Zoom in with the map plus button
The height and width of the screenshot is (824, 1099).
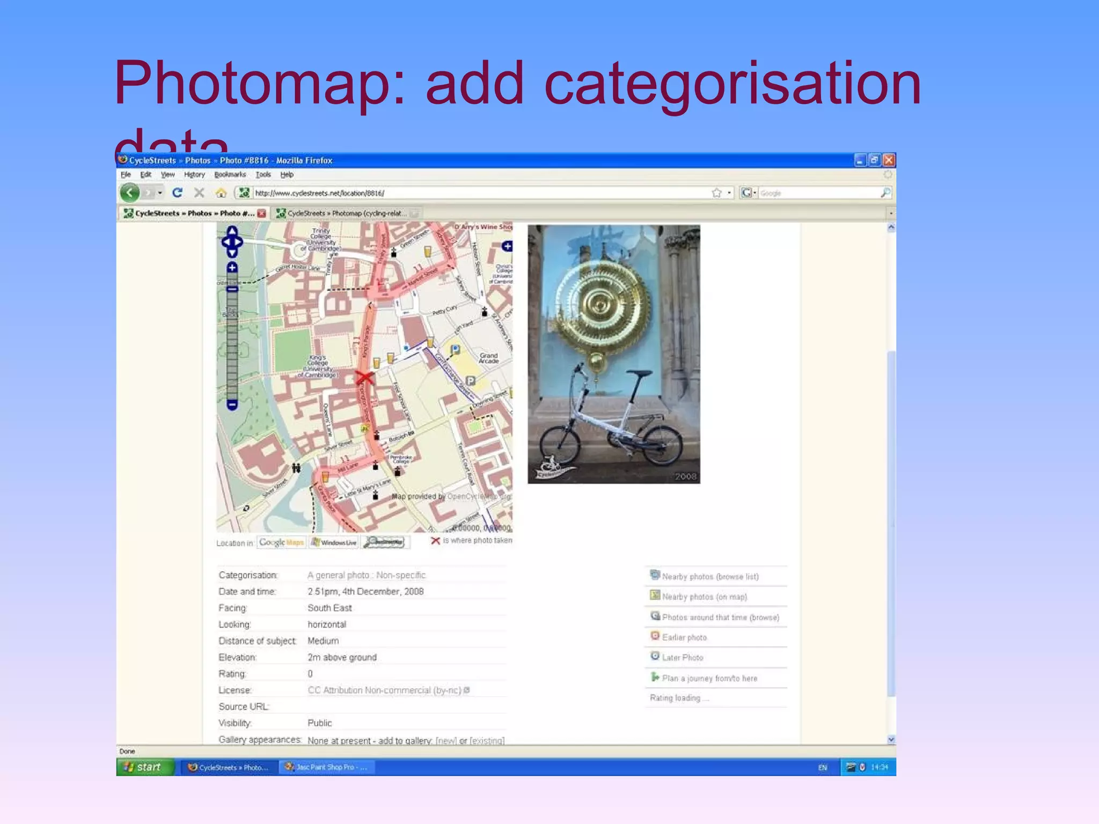[x=232, y=267]
